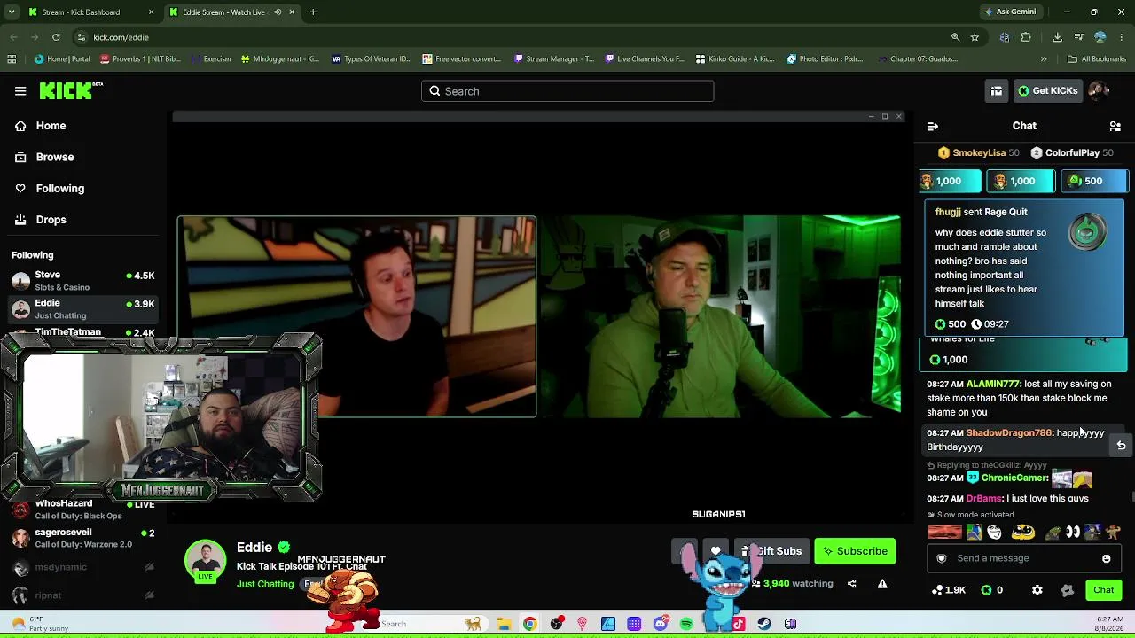This screenshot has width=1135, height=638.
Task: Report the stream with the warning icon
Action: (882, 584)
